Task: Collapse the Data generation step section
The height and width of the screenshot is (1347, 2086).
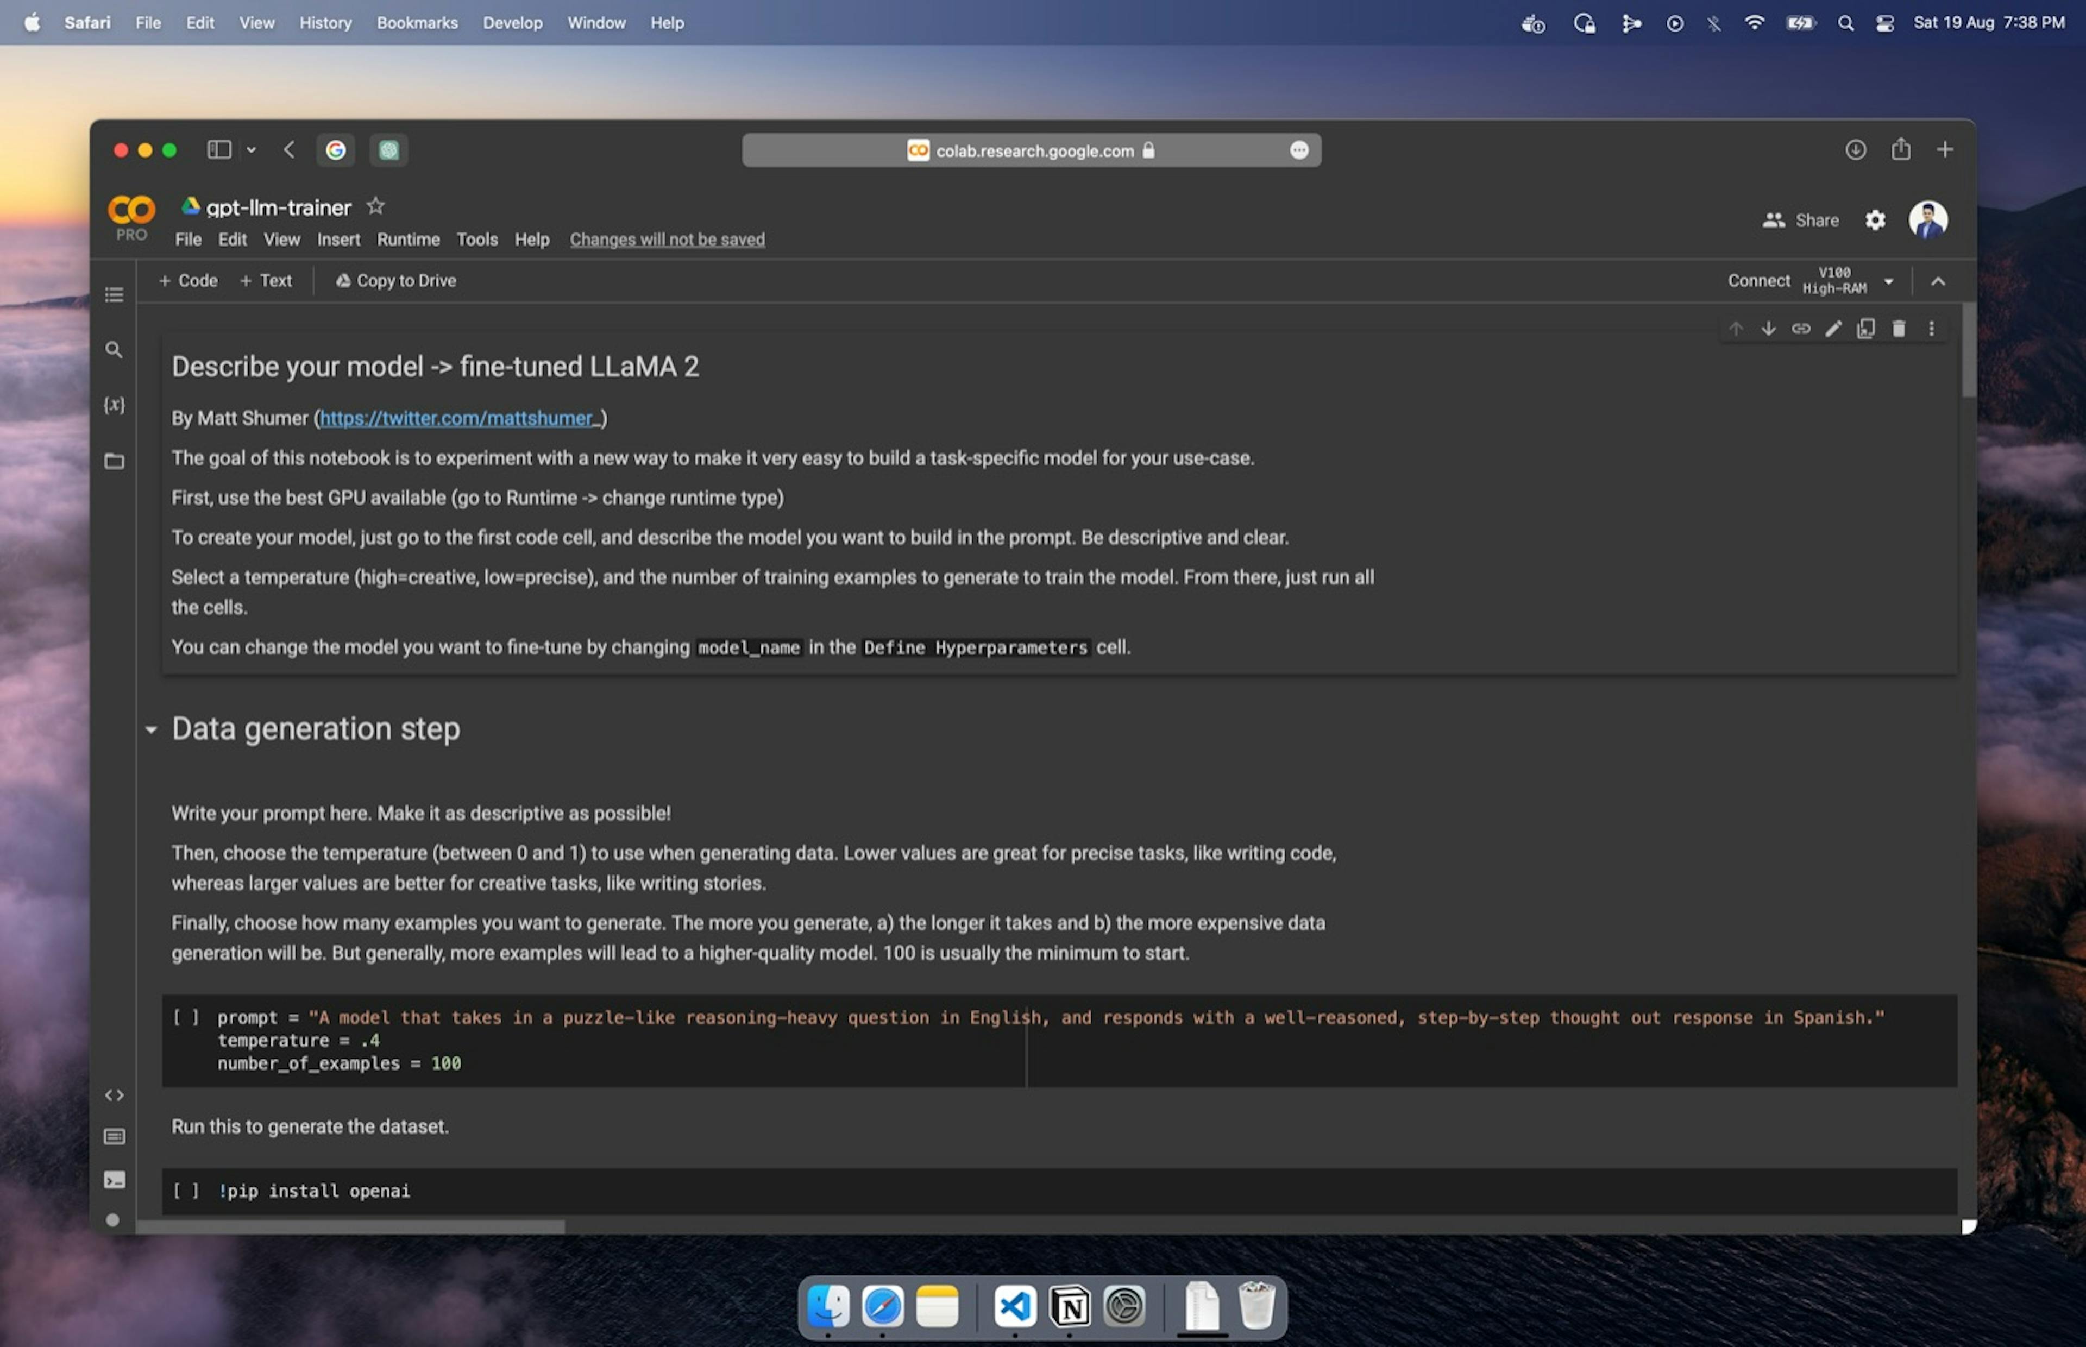Action: (x=152, y=729)
